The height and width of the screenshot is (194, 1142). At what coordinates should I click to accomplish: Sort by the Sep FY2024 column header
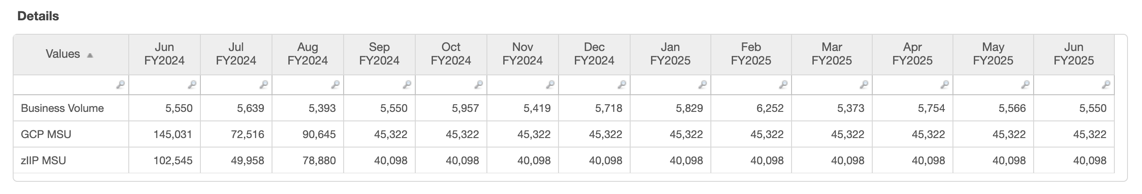(x=379, y=54)
